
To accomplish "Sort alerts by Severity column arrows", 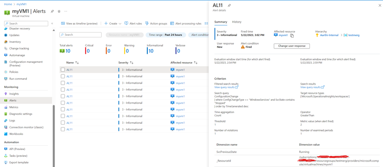I will 131,63.
